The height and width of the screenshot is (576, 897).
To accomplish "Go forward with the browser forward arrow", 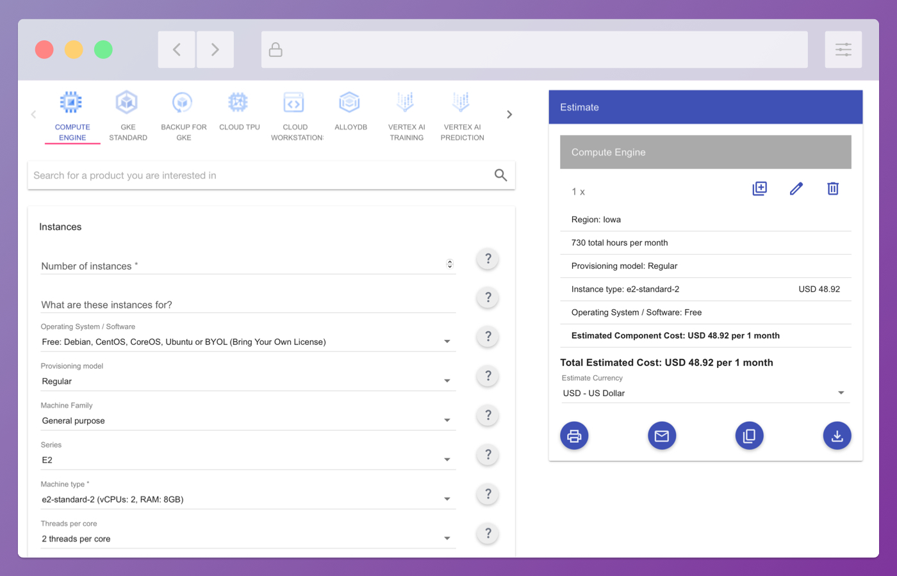I will pos(215,49).
